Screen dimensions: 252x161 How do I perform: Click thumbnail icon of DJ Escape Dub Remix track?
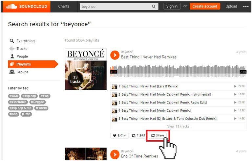point(115,119)
